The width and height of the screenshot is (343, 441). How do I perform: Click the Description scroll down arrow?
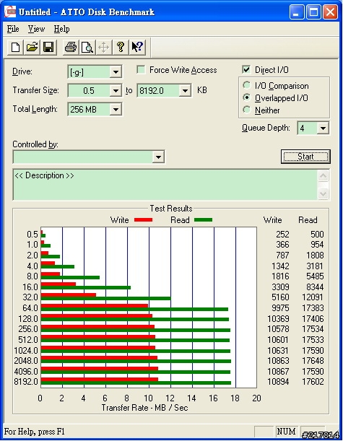click(323, 193)
